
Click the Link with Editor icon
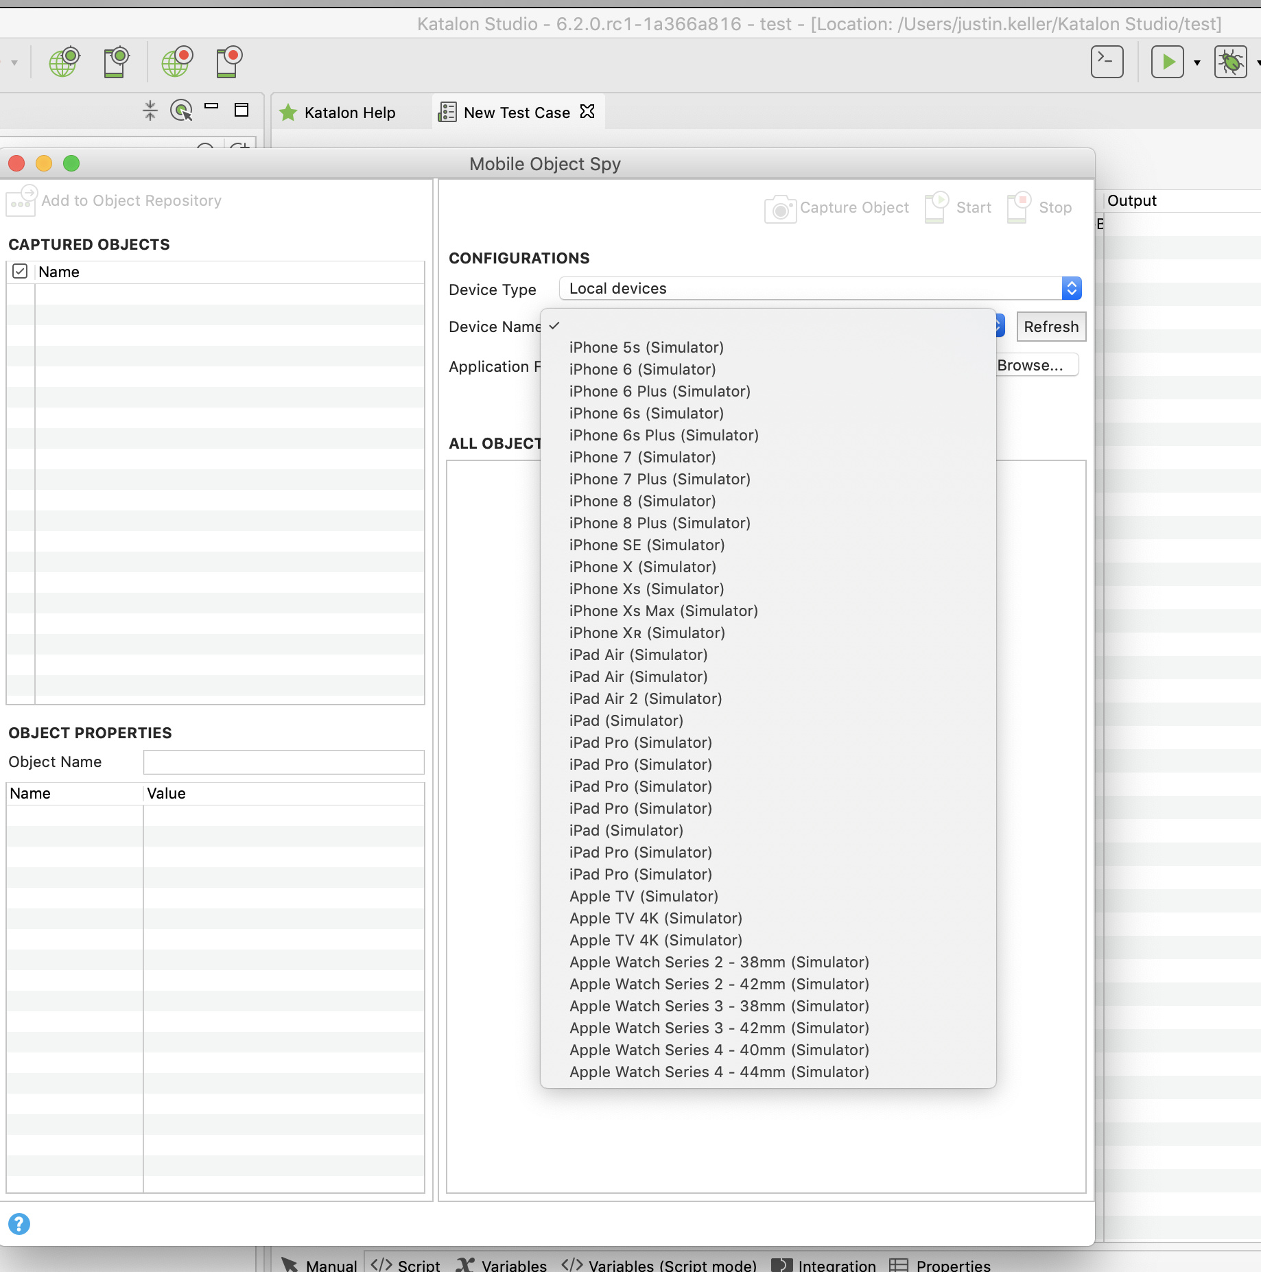pos(181,110)
